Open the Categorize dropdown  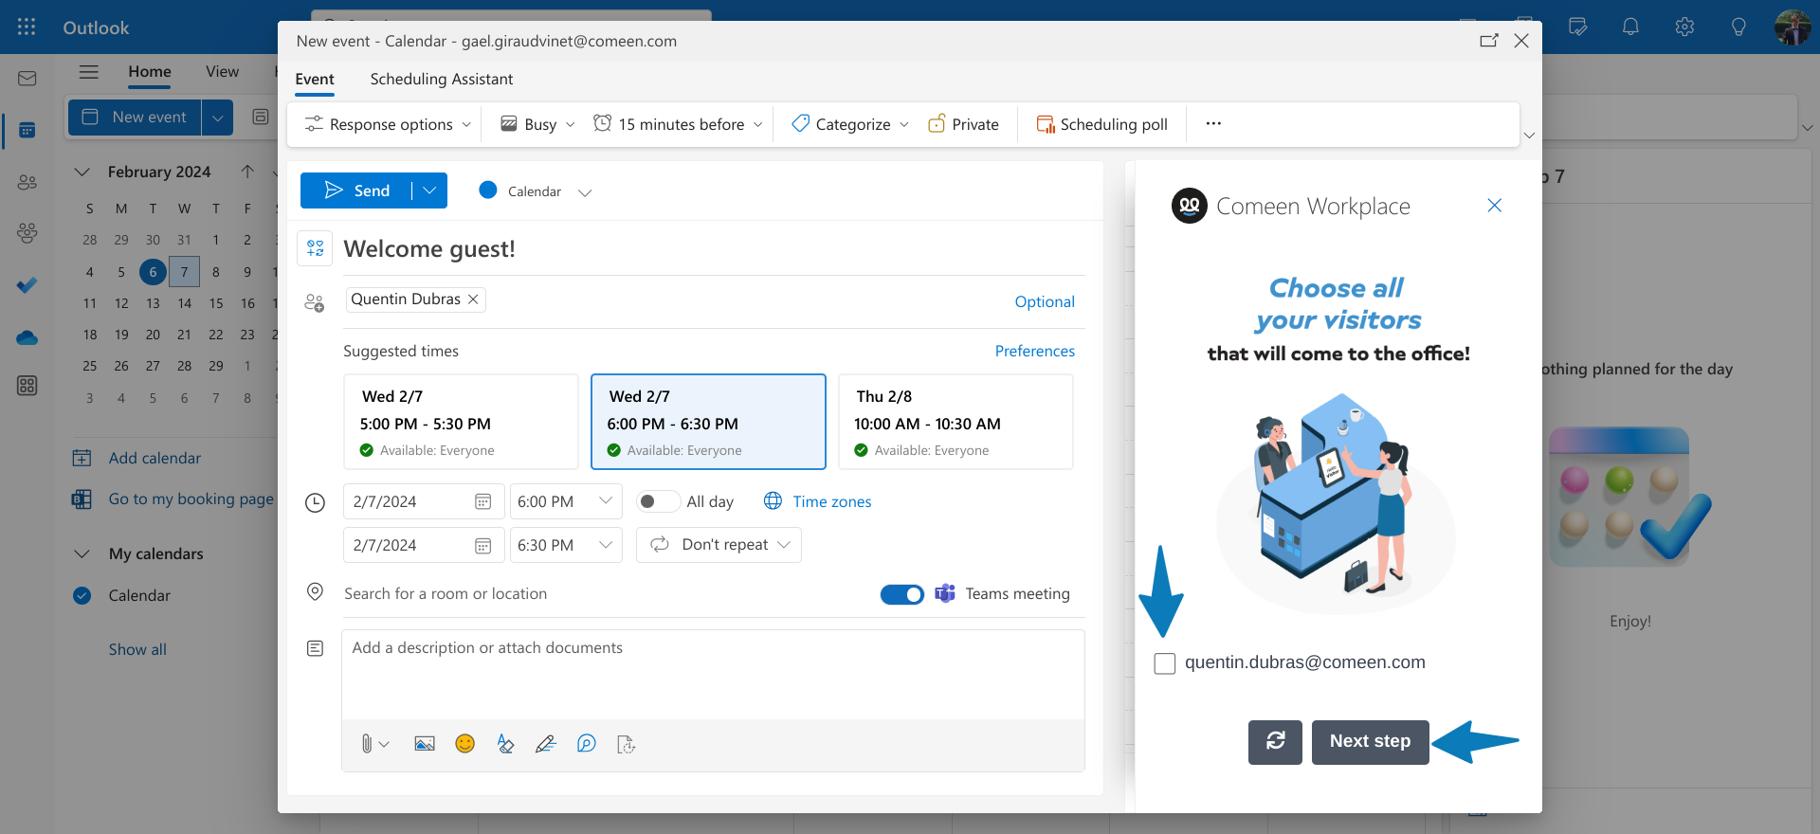(x=850, y=124)
